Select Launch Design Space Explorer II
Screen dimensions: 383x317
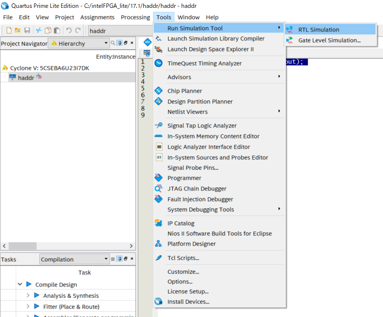point(219,49)
